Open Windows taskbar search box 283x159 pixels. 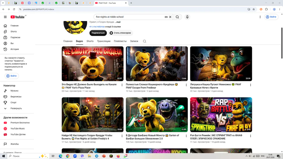[28, 156]
